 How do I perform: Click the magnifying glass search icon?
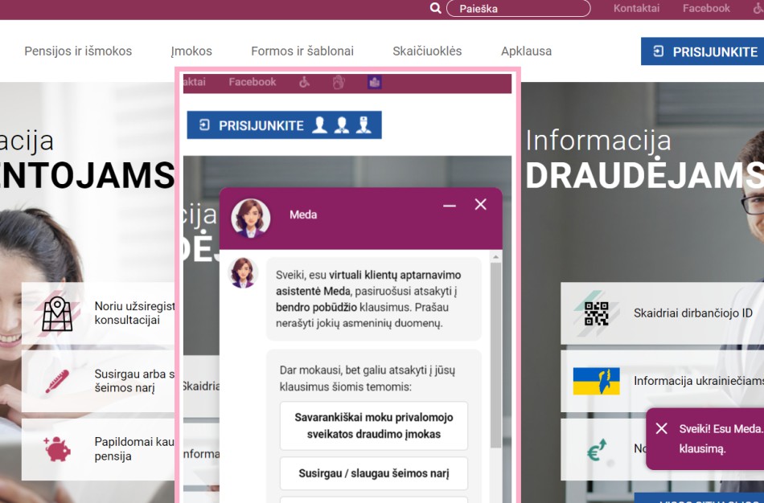[435, 8]
